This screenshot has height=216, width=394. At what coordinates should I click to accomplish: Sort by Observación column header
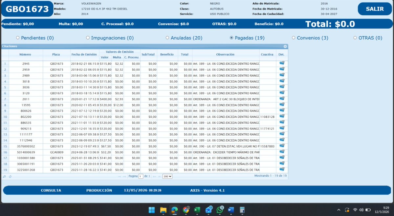click(225, 54)
